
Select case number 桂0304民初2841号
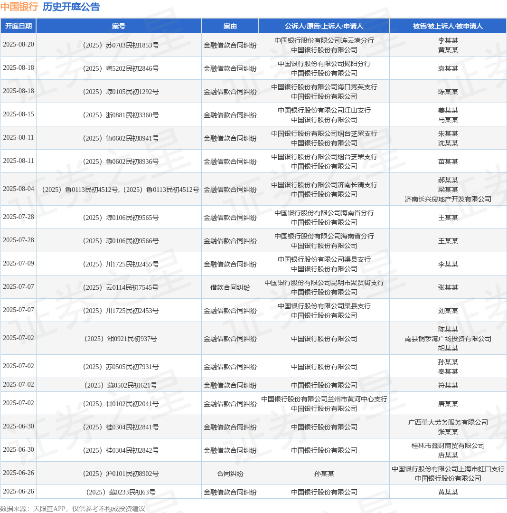[x=121, y=427]
